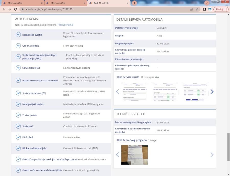230x176 pixels.
Task: Click checkmark icon for Servo upravljač
Action: coord(18,68)
